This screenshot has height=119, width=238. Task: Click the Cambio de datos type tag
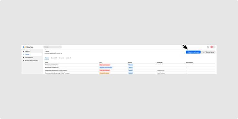point(104,73)
